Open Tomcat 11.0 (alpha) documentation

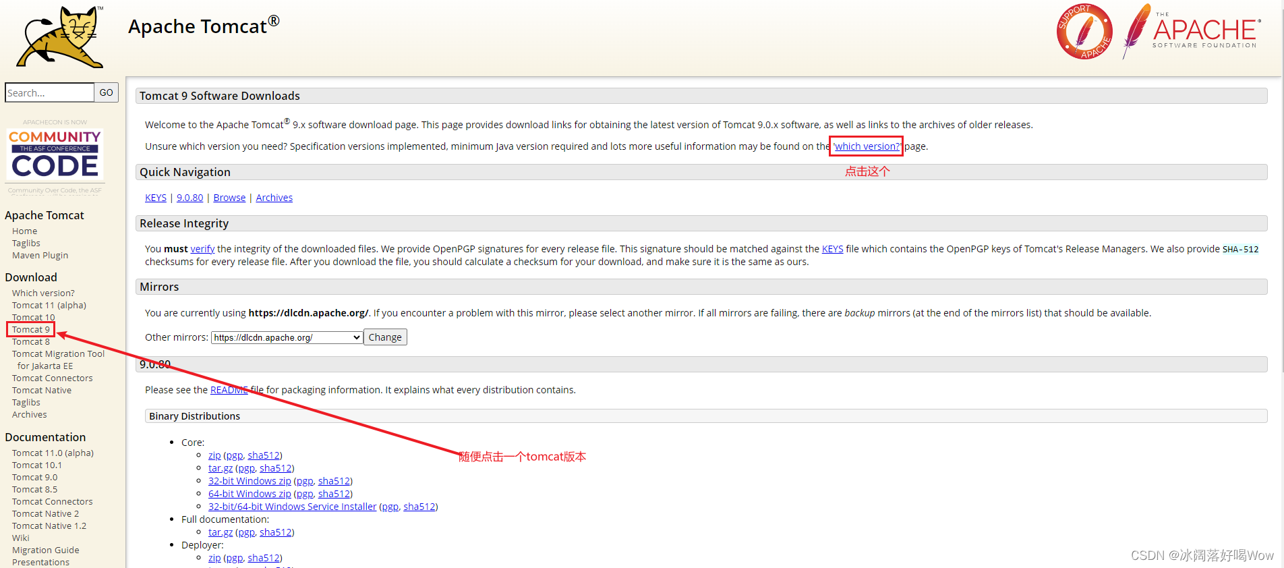click(53, 453)
